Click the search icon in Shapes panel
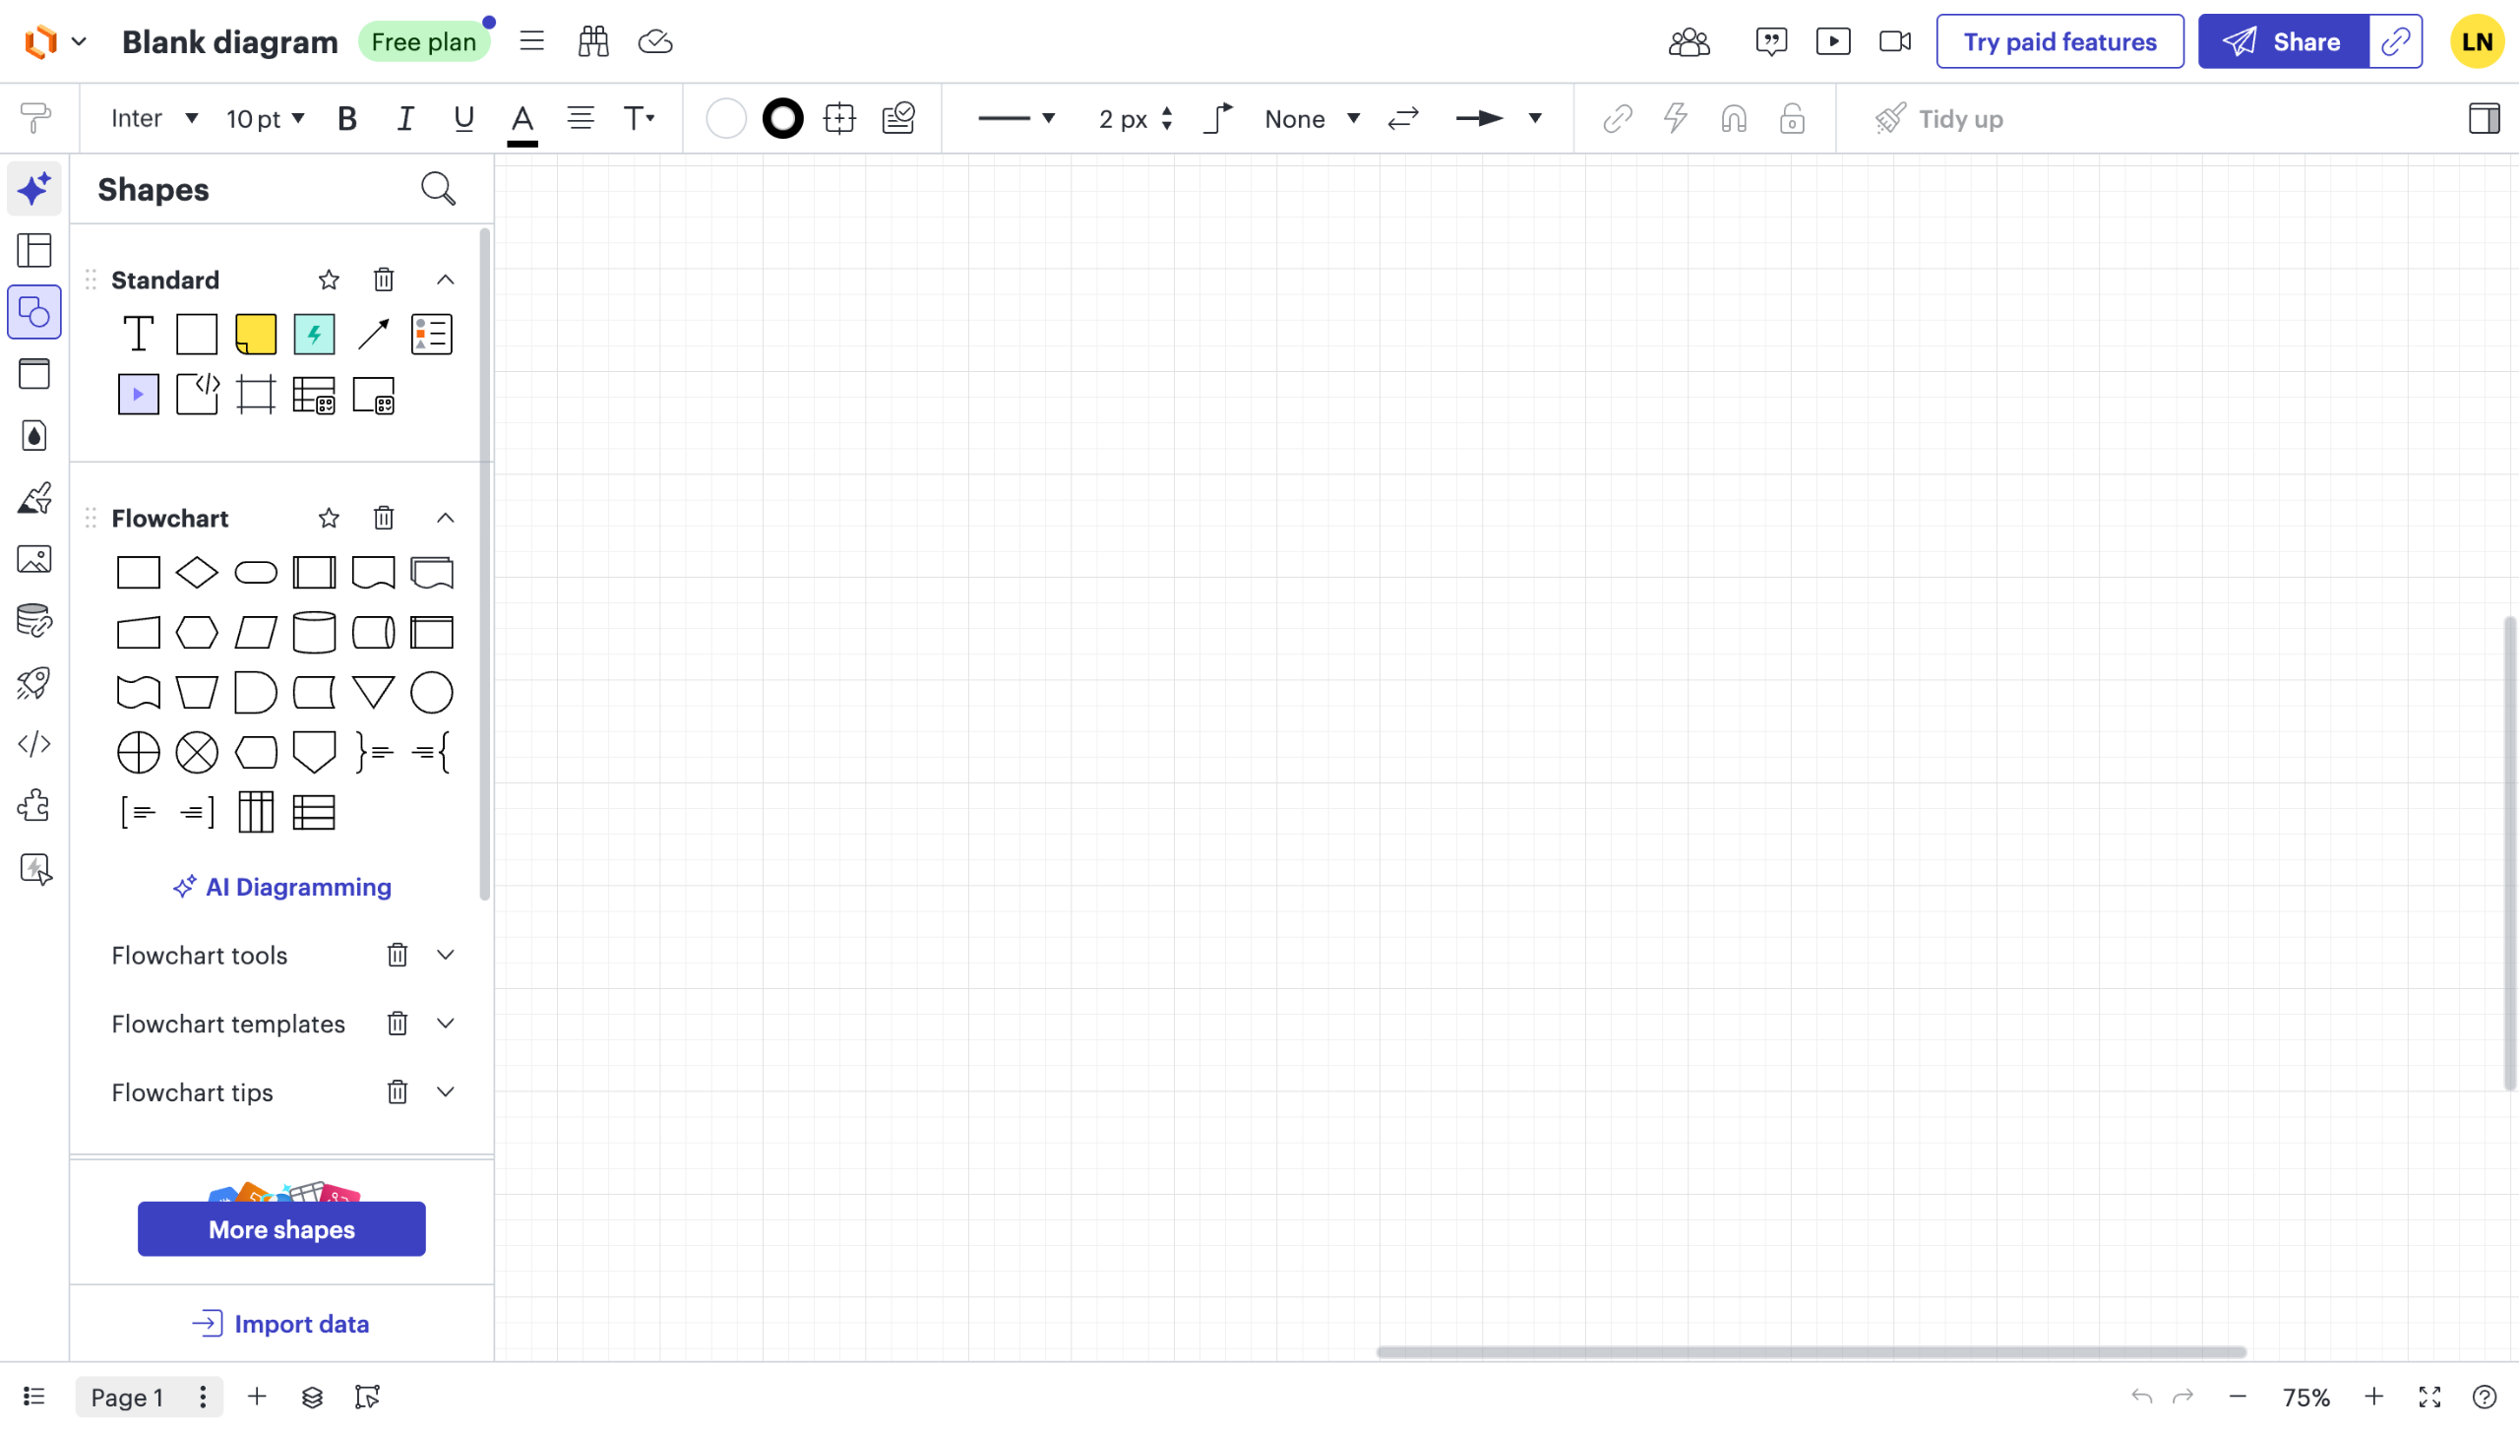Image resolution: width=2519 pixels, height=1431 pixels. [438, 189]
